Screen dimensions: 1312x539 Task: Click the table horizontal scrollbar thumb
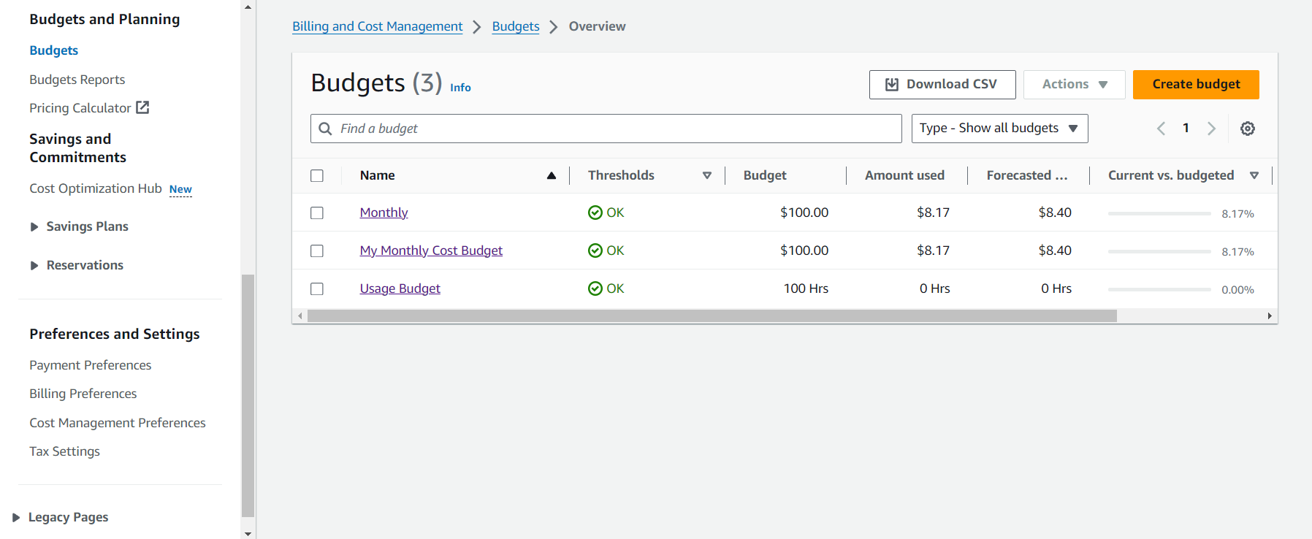point(712,316)
